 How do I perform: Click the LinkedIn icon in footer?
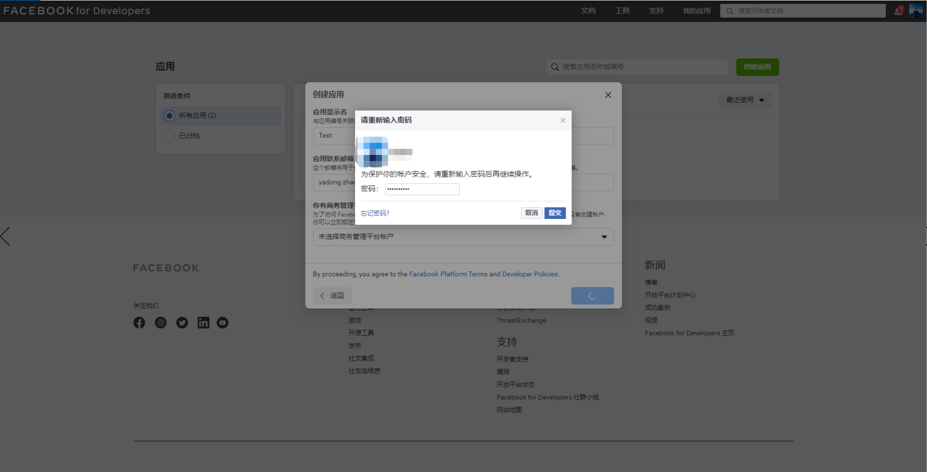[x=203, y=323]
